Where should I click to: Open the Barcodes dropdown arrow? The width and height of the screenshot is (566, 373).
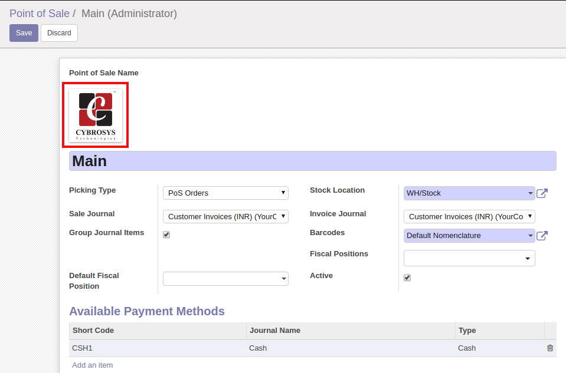[530, 236]
